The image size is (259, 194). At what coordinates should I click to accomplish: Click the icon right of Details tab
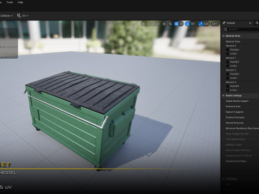click(257, 23)
